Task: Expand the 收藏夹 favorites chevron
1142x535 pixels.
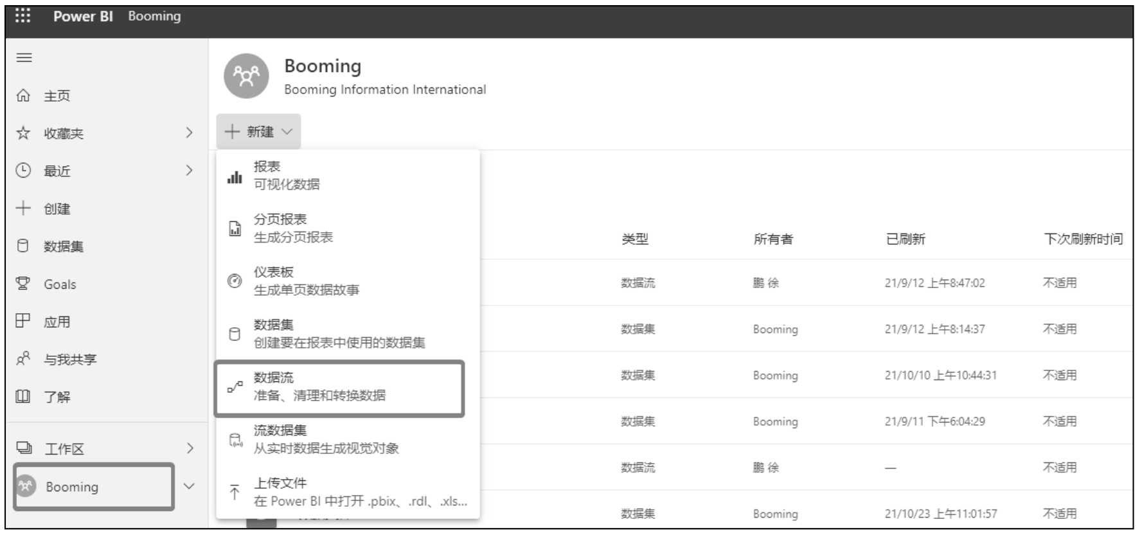Action: pos(189,132)
